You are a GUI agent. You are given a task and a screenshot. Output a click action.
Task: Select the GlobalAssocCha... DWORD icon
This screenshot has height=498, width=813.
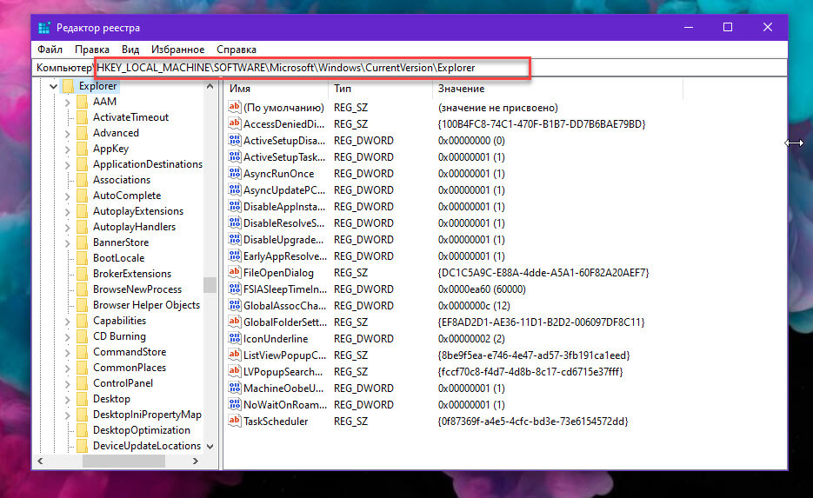235,306
